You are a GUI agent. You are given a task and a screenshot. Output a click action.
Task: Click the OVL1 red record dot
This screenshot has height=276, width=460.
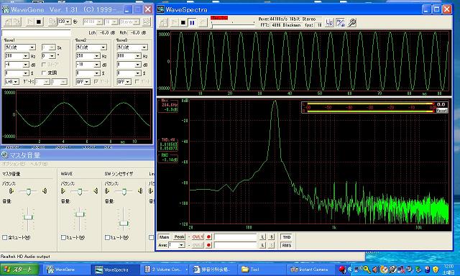click(x=208, y=237)
